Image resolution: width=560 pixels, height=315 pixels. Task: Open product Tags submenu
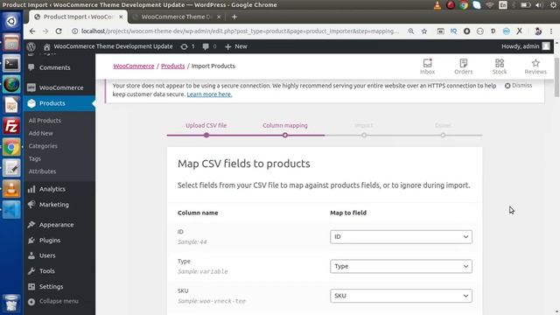coord(35,158)
